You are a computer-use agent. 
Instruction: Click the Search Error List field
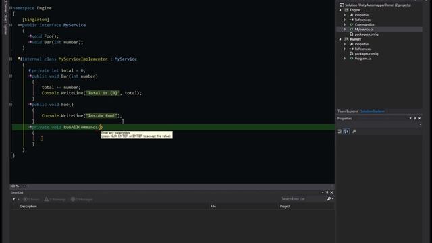point(302,199)
